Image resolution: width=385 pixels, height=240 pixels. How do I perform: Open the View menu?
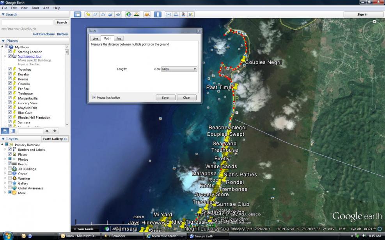[x=24, y=8]
